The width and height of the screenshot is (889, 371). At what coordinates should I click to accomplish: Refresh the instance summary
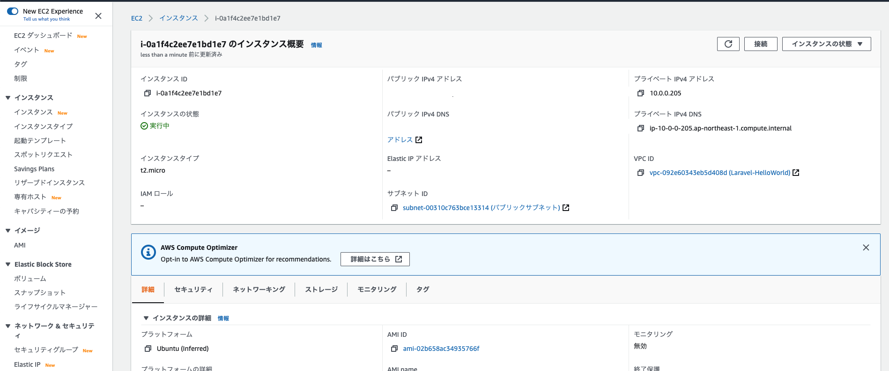pos(728,44)
